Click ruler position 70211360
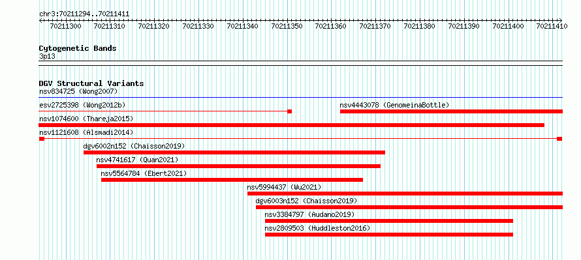This screenshot has width=581, height=260. click(x=331, y=26)
